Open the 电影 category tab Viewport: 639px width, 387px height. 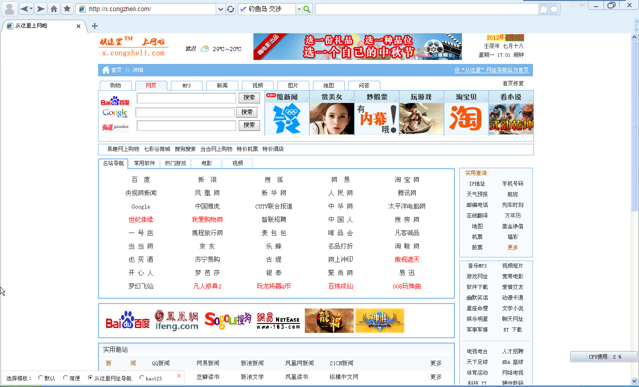[206, 163]
